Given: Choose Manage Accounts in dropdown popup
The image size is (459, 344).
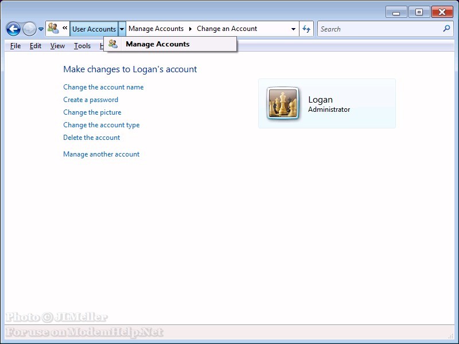Looking at the screenshot, I should click(x=170, y=44).
